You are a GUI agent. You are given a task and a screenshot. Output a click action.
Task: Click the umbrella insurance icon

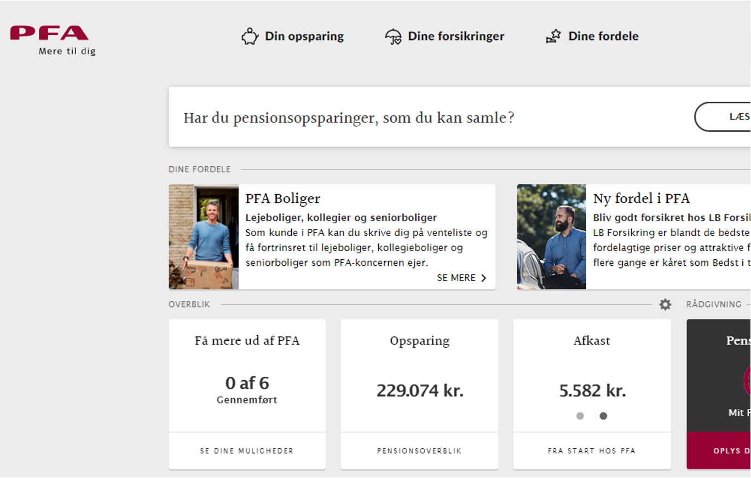(394, 37)
